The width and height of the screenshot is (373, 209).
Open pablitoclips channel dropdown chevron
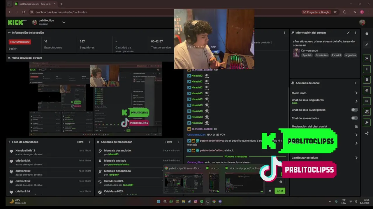click(64, 22)
